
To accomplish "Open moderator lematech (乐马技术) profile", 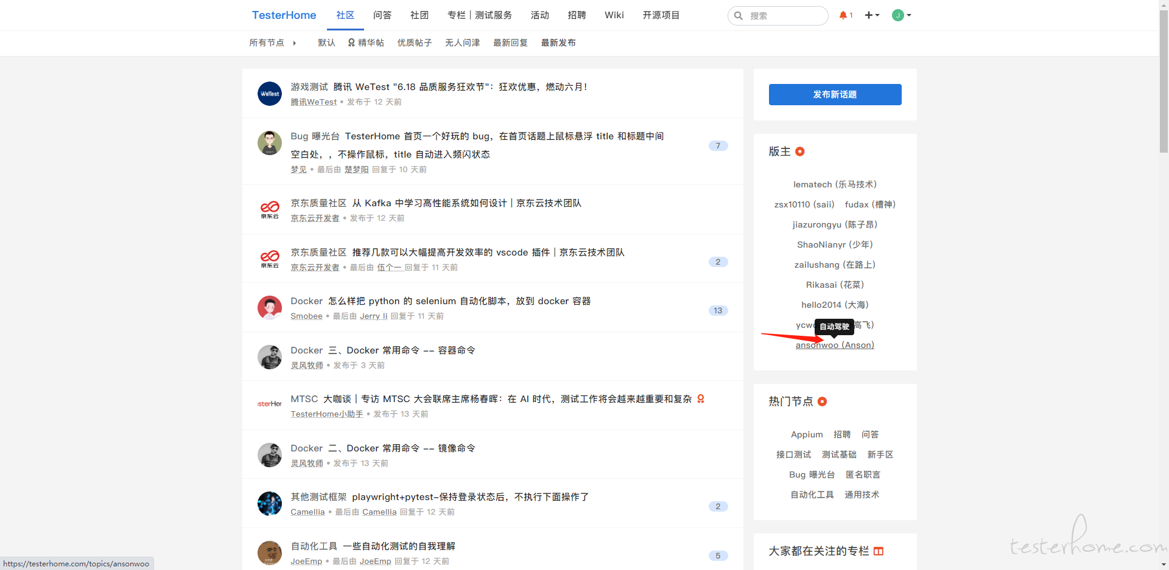I will [x=835, y=184].
